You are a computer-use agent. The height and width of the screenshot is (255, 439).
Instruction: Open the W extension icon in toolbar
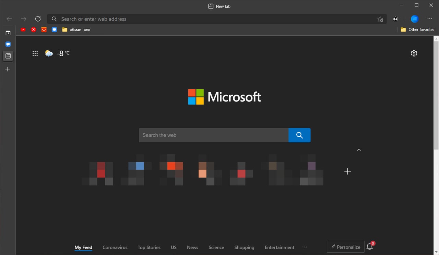point(396,19)
